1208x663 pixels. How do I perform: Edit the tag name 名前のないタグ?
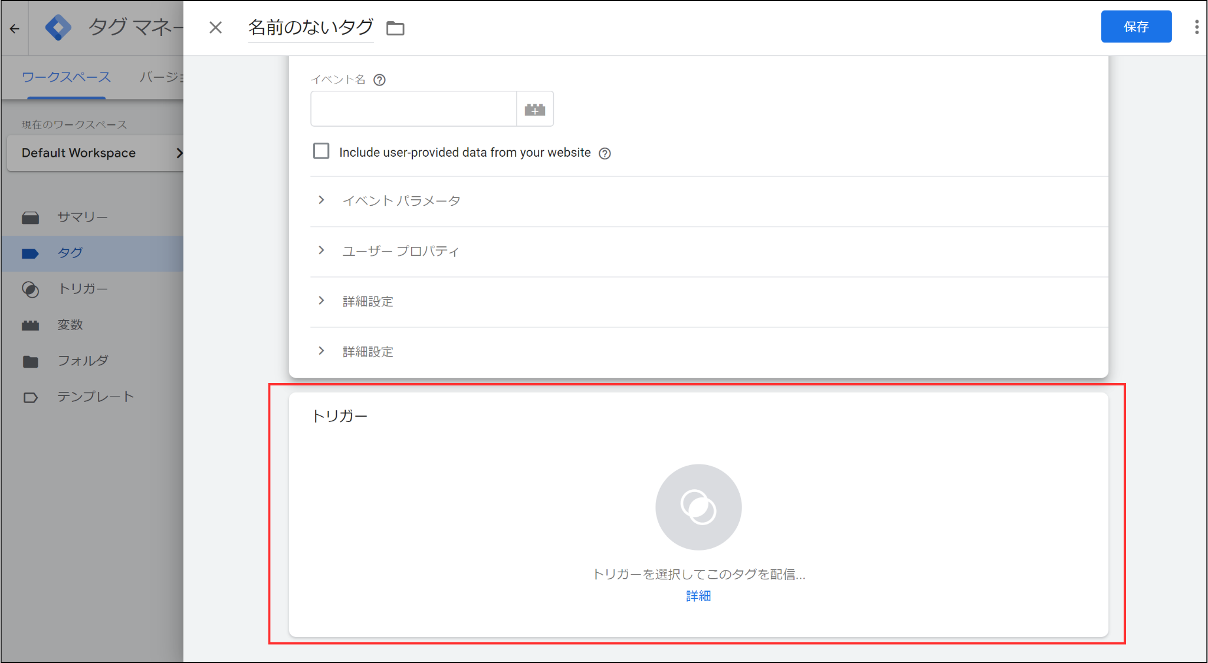point(310,27)
